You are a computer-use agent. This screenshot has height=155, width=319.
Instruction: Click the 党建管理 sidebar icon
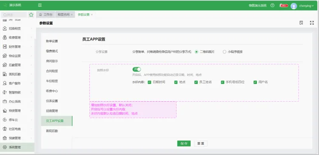click(x=5, y=138)
